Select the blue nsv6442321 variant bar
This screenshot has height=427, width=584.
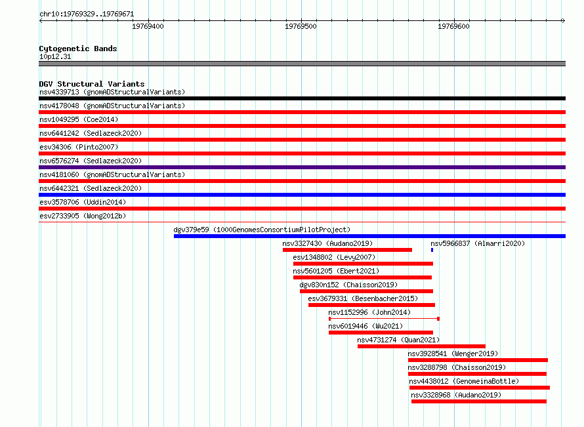click(302, 195)
